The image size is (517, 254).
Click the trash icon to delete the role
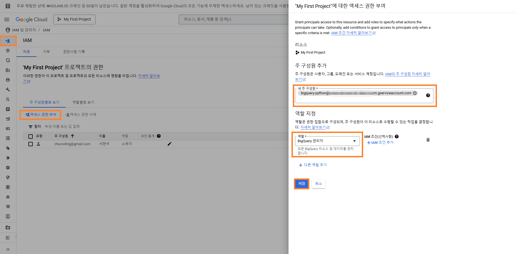(428, 140)
